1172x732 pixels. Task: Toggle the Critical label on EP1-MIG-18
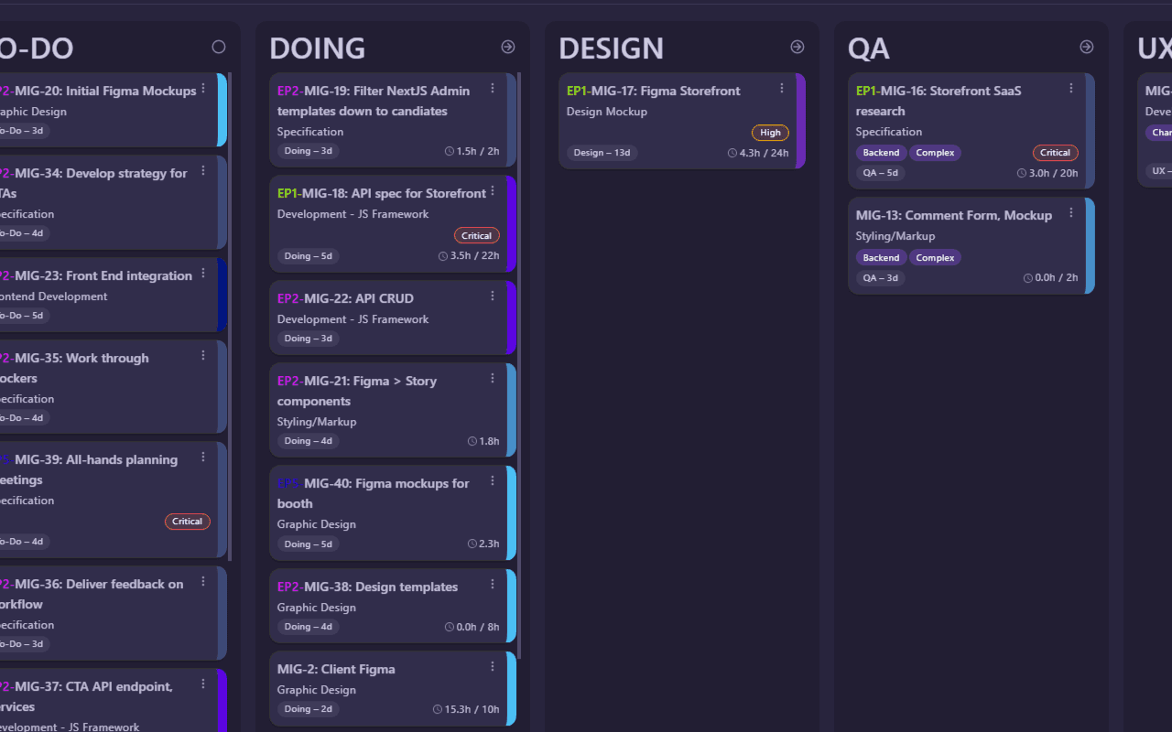476,235
